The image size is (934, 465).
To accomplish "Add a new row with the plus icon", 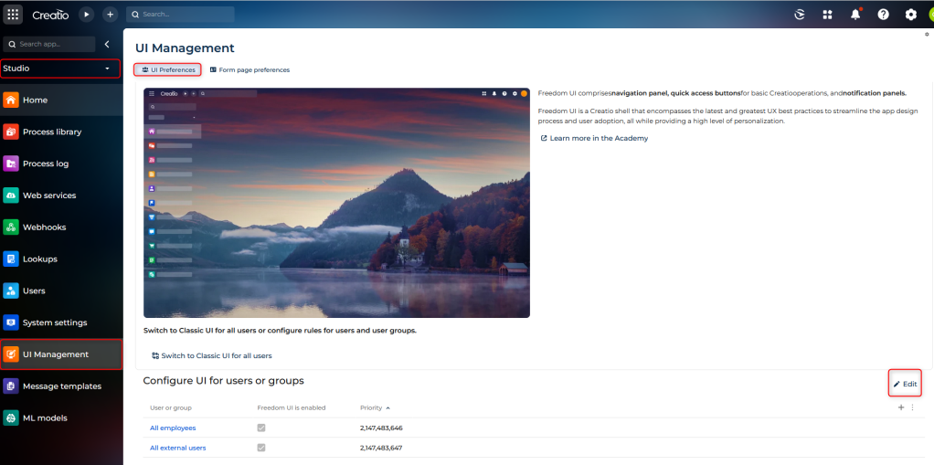I will click(901, 407).
